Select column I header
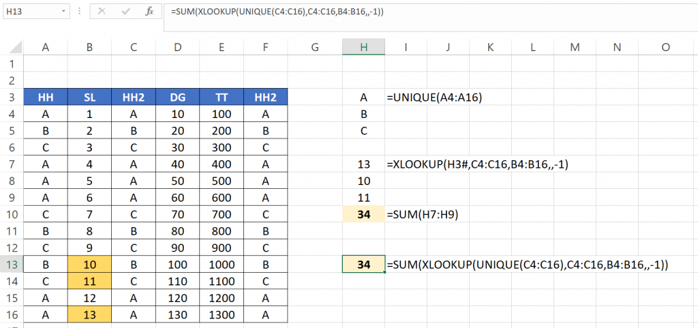This screenshot has width=698, height=328. 406,47
